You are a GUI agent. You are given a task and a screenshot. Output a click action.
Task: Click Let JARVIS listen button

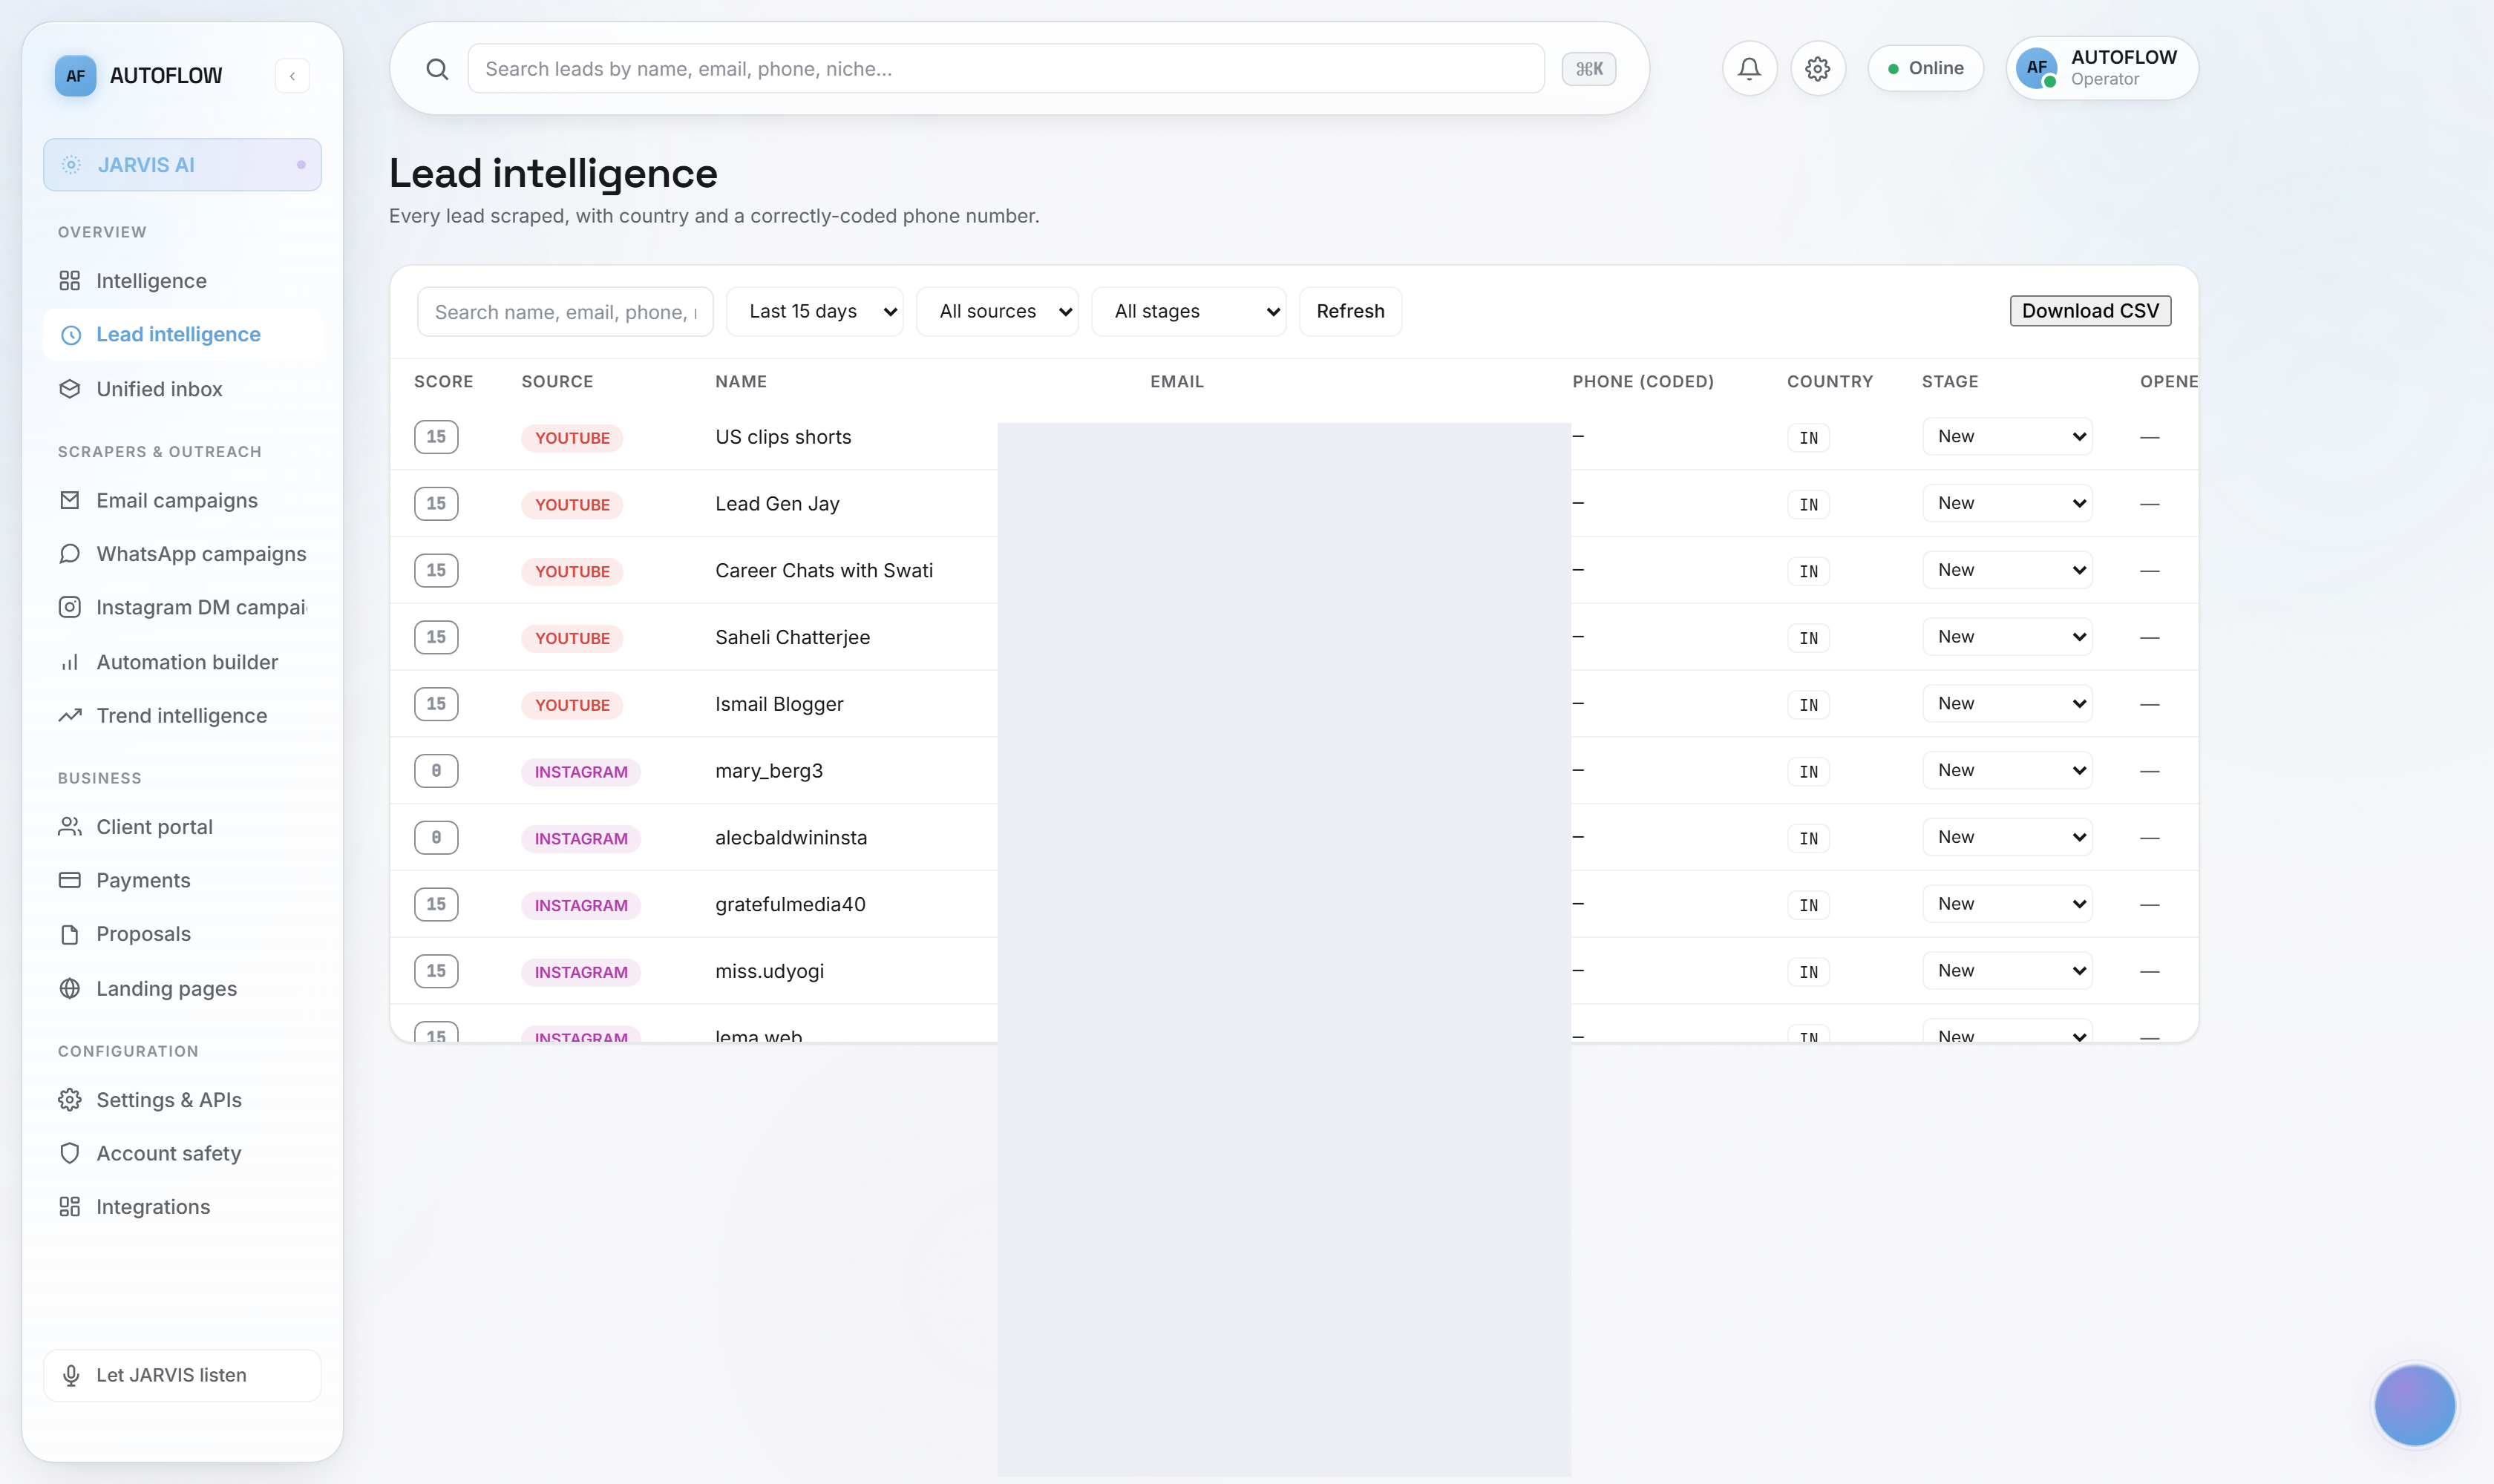(182, 1375)
